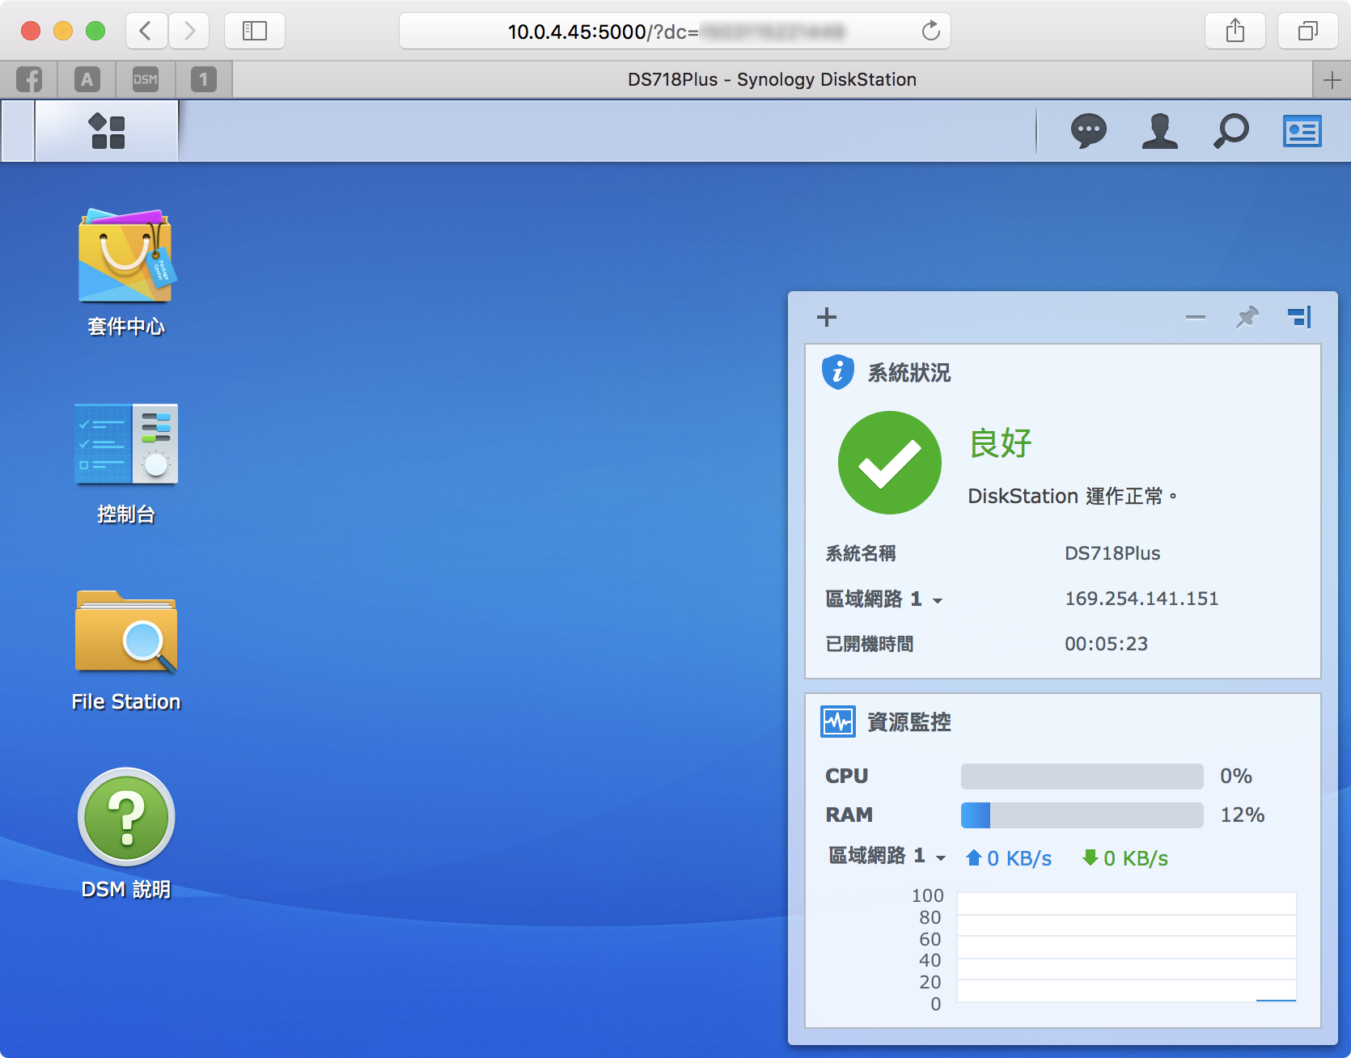The image size is (1351, 1058).
Task: Expand the LAN 1 dropdown in Resource Monitor
Action: [941, 857]
